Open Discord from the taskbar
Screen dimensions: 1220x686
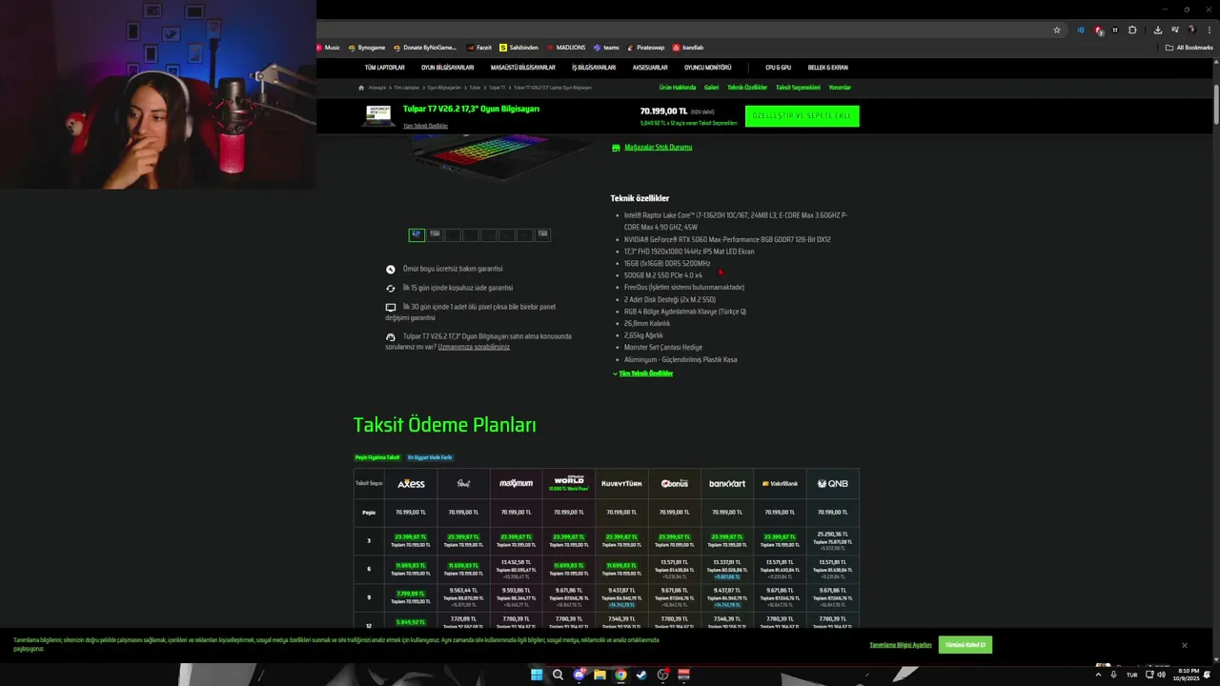pyautogui.click(x=579, y=675)
